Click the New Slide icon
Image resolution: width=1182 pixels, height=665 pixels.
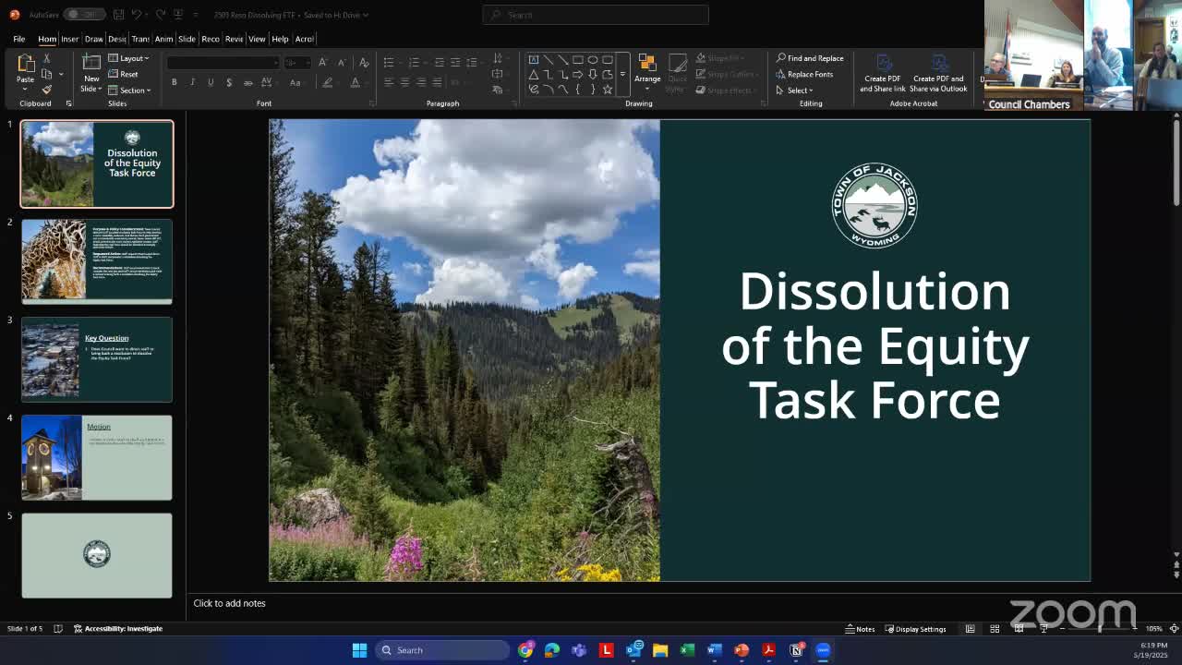click(90, 66)
